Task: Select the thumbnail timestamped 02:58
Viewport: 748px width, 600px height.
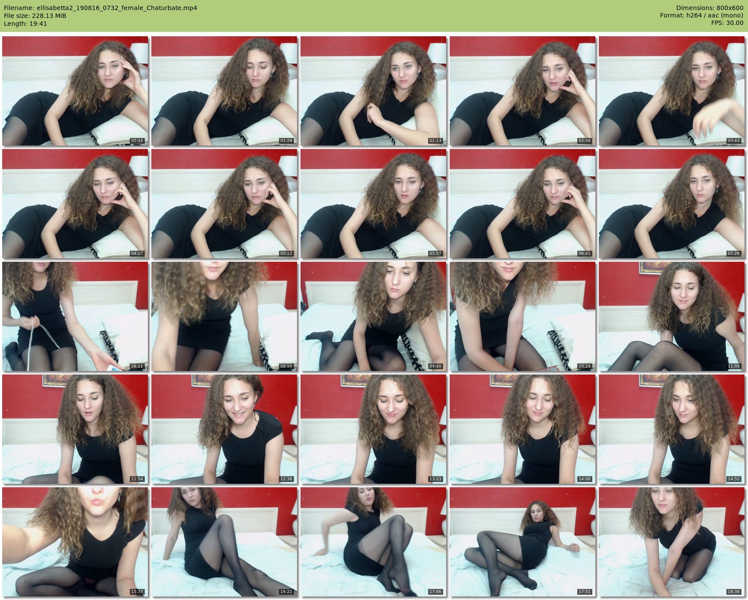Action: [523, 91]
